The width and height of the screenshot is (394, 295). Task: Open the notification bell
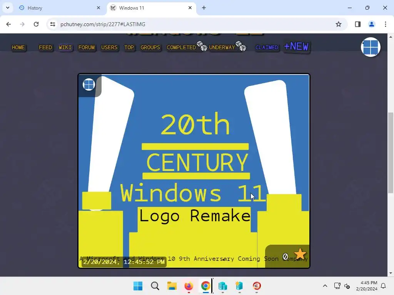[x=383, y=286]
